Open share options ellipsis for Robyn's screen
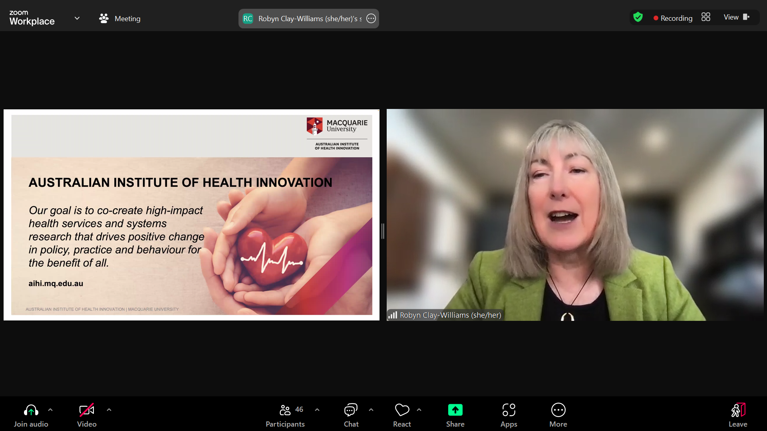Viewport: 767px width, 431px height. [x=371, y=18]
